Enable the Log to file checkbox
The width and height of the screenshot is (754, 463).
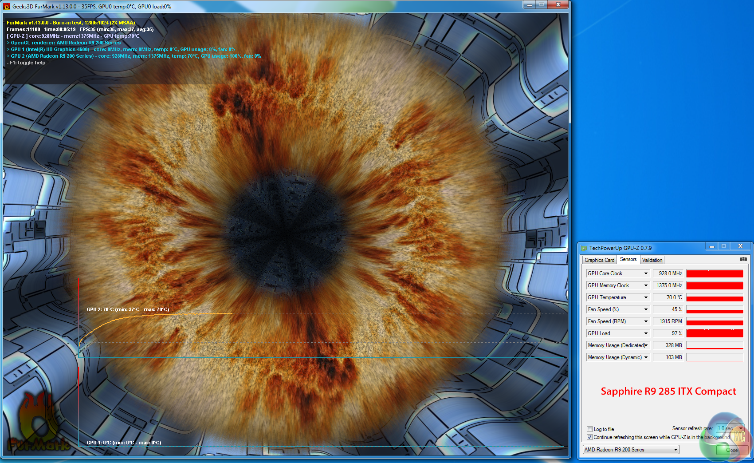(x=589, y=429)
